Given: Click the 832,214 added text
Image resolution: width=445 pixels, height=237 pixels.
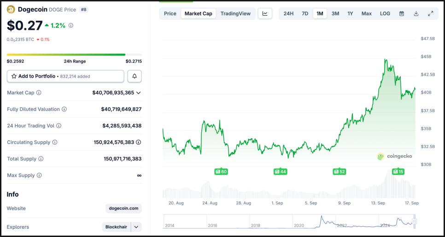Looking at the screenshot, I should tap(75, 76).
